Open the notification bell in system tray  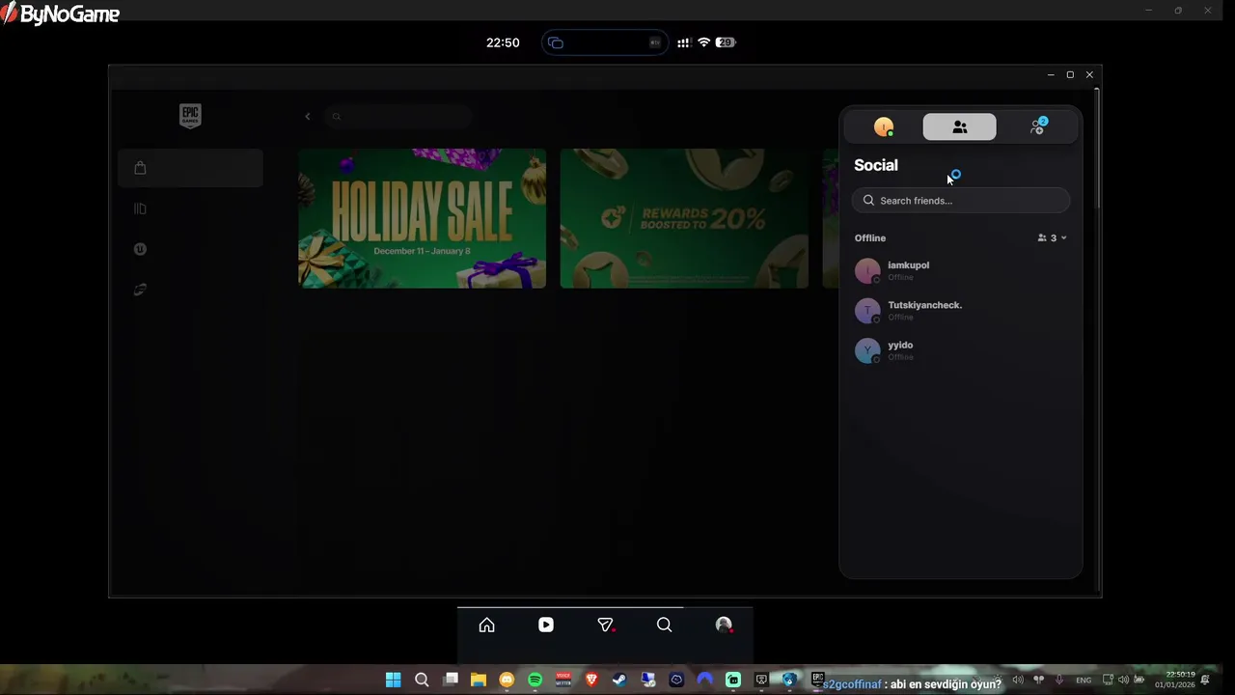(1205, 680)
